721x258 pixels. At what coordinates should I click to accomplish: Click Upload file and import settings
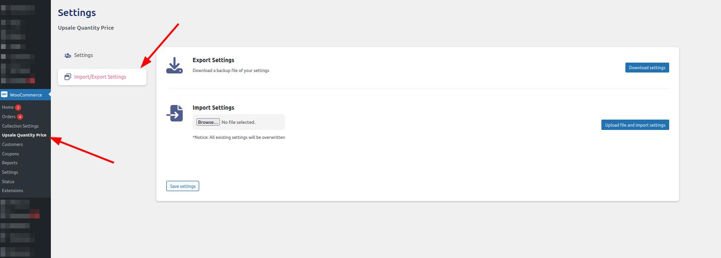pos(635,125)
